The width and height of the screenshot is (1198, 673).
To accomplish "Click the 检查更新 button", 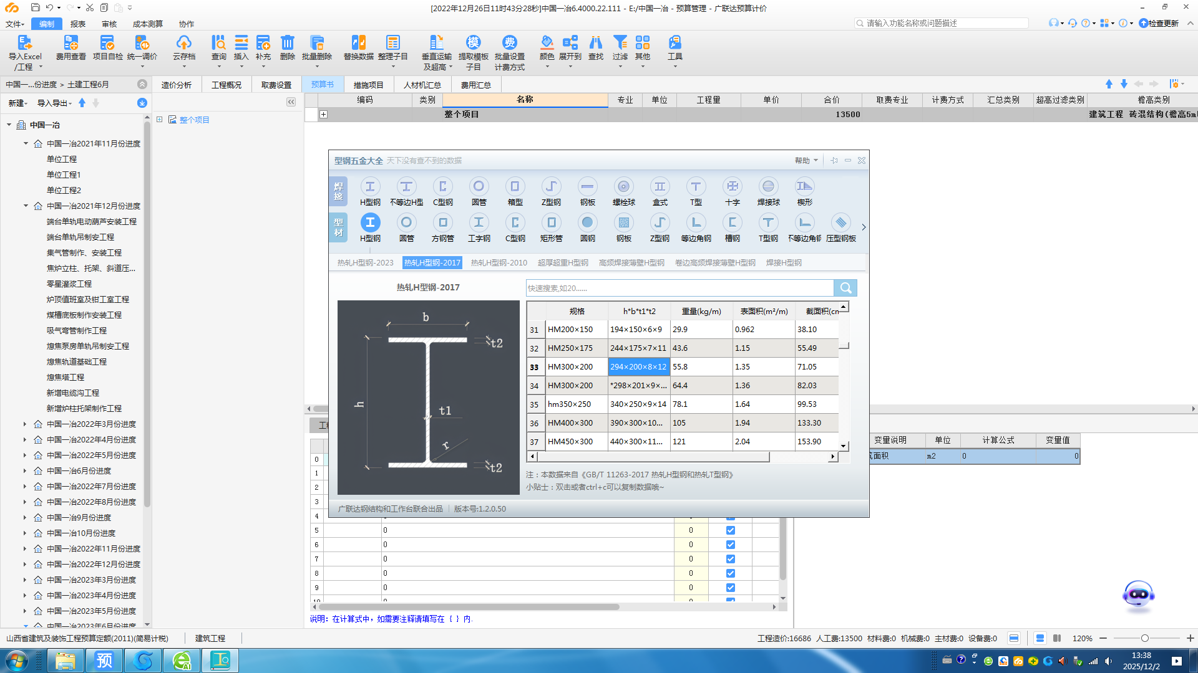I will pos(1159,23).
